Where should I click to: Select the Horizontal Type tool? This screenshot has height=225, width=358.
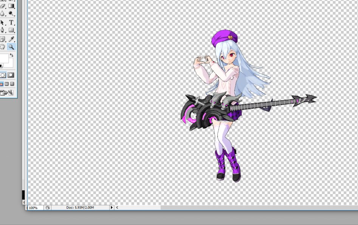11,23
